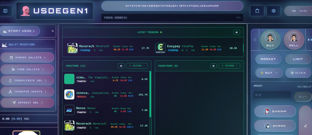Click the long wallet address bar at top
312x135 pixels.
172,6
